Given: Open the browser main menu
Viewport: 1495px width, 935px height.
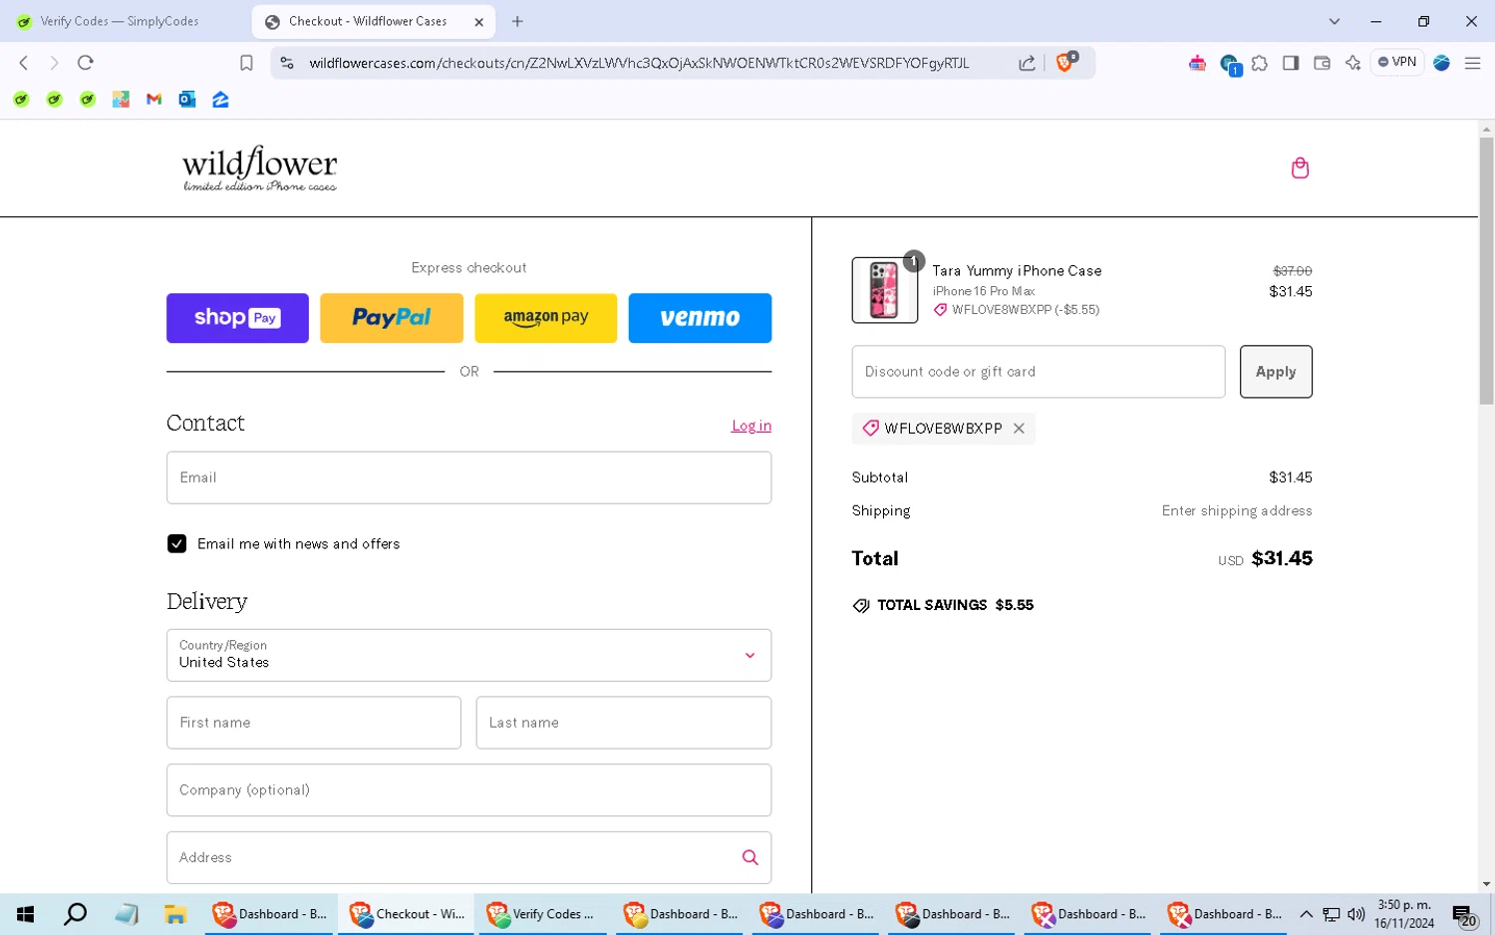Looking at the screenshot, I should (x=1472, y=63).
